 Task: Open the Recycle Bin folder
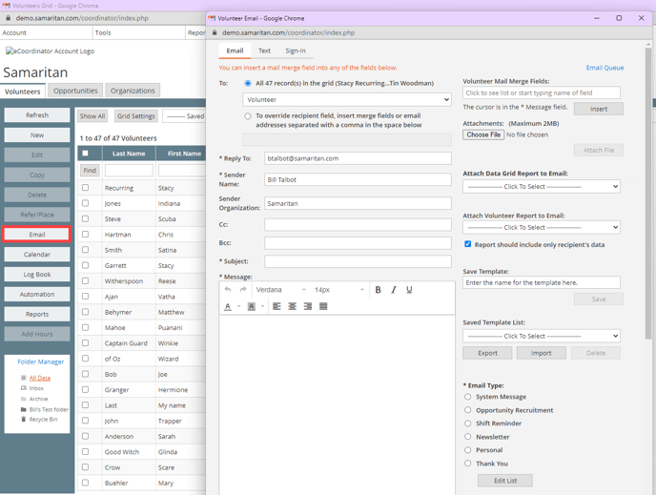tap(43, 420)
